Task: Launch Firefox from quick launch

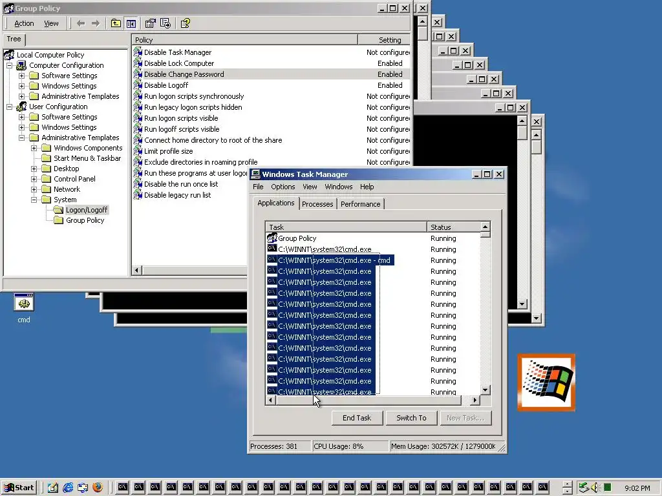Action: [98, 488]
